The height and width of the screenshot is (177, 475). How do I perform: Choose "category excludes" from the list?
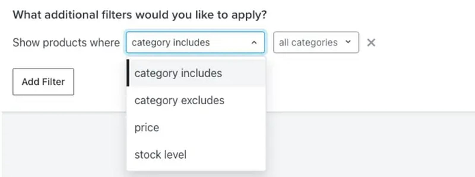[196, 100]
